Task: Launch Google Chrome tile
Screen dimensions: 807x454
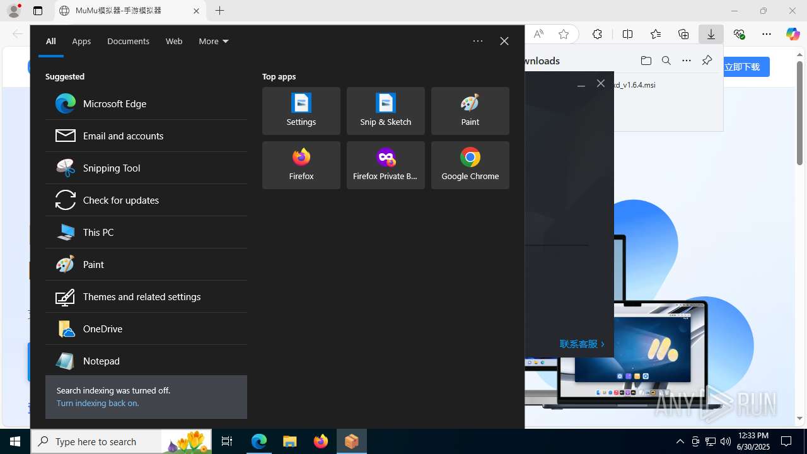Action: [x=470, y=165]
